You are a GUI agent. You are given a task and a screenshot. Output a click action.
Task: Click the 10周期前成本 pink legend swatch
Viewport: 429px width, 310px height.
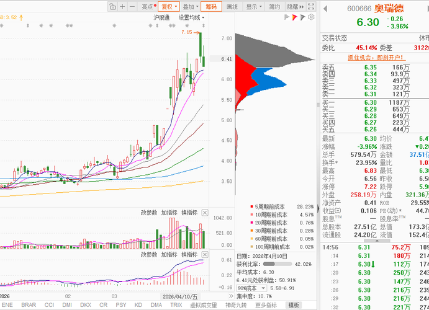click(x=251, y=215)
